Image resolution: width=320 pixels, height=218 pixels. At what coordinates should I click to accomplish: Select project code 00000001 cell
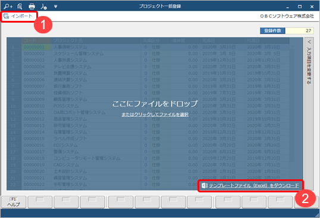tap(36, 47)
